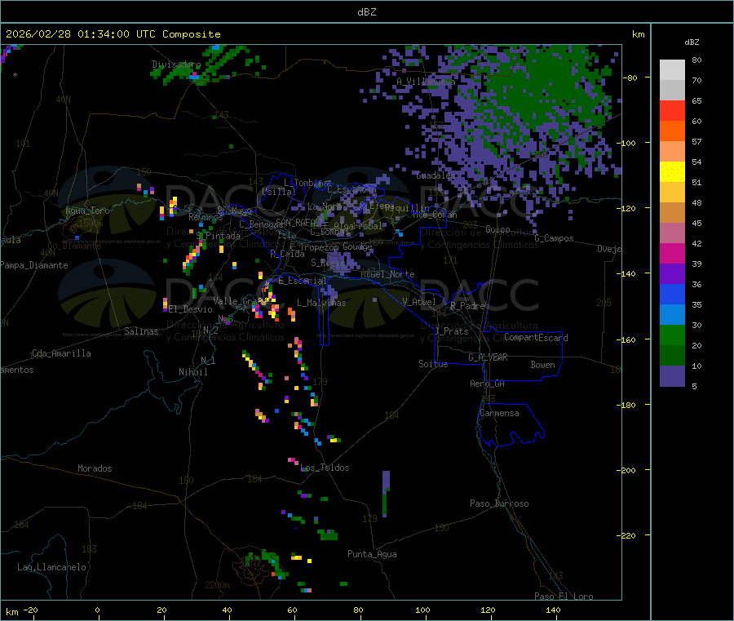Screen dimensions: 734x621
Task: Click the legend value '45'
Action: (696, 224)
